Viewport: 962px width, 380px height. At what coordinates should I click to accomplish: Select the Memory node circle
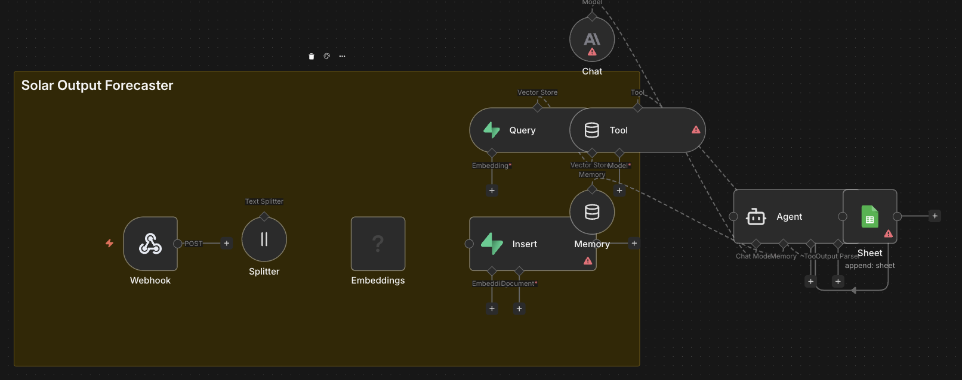click(x=592, y=212)
